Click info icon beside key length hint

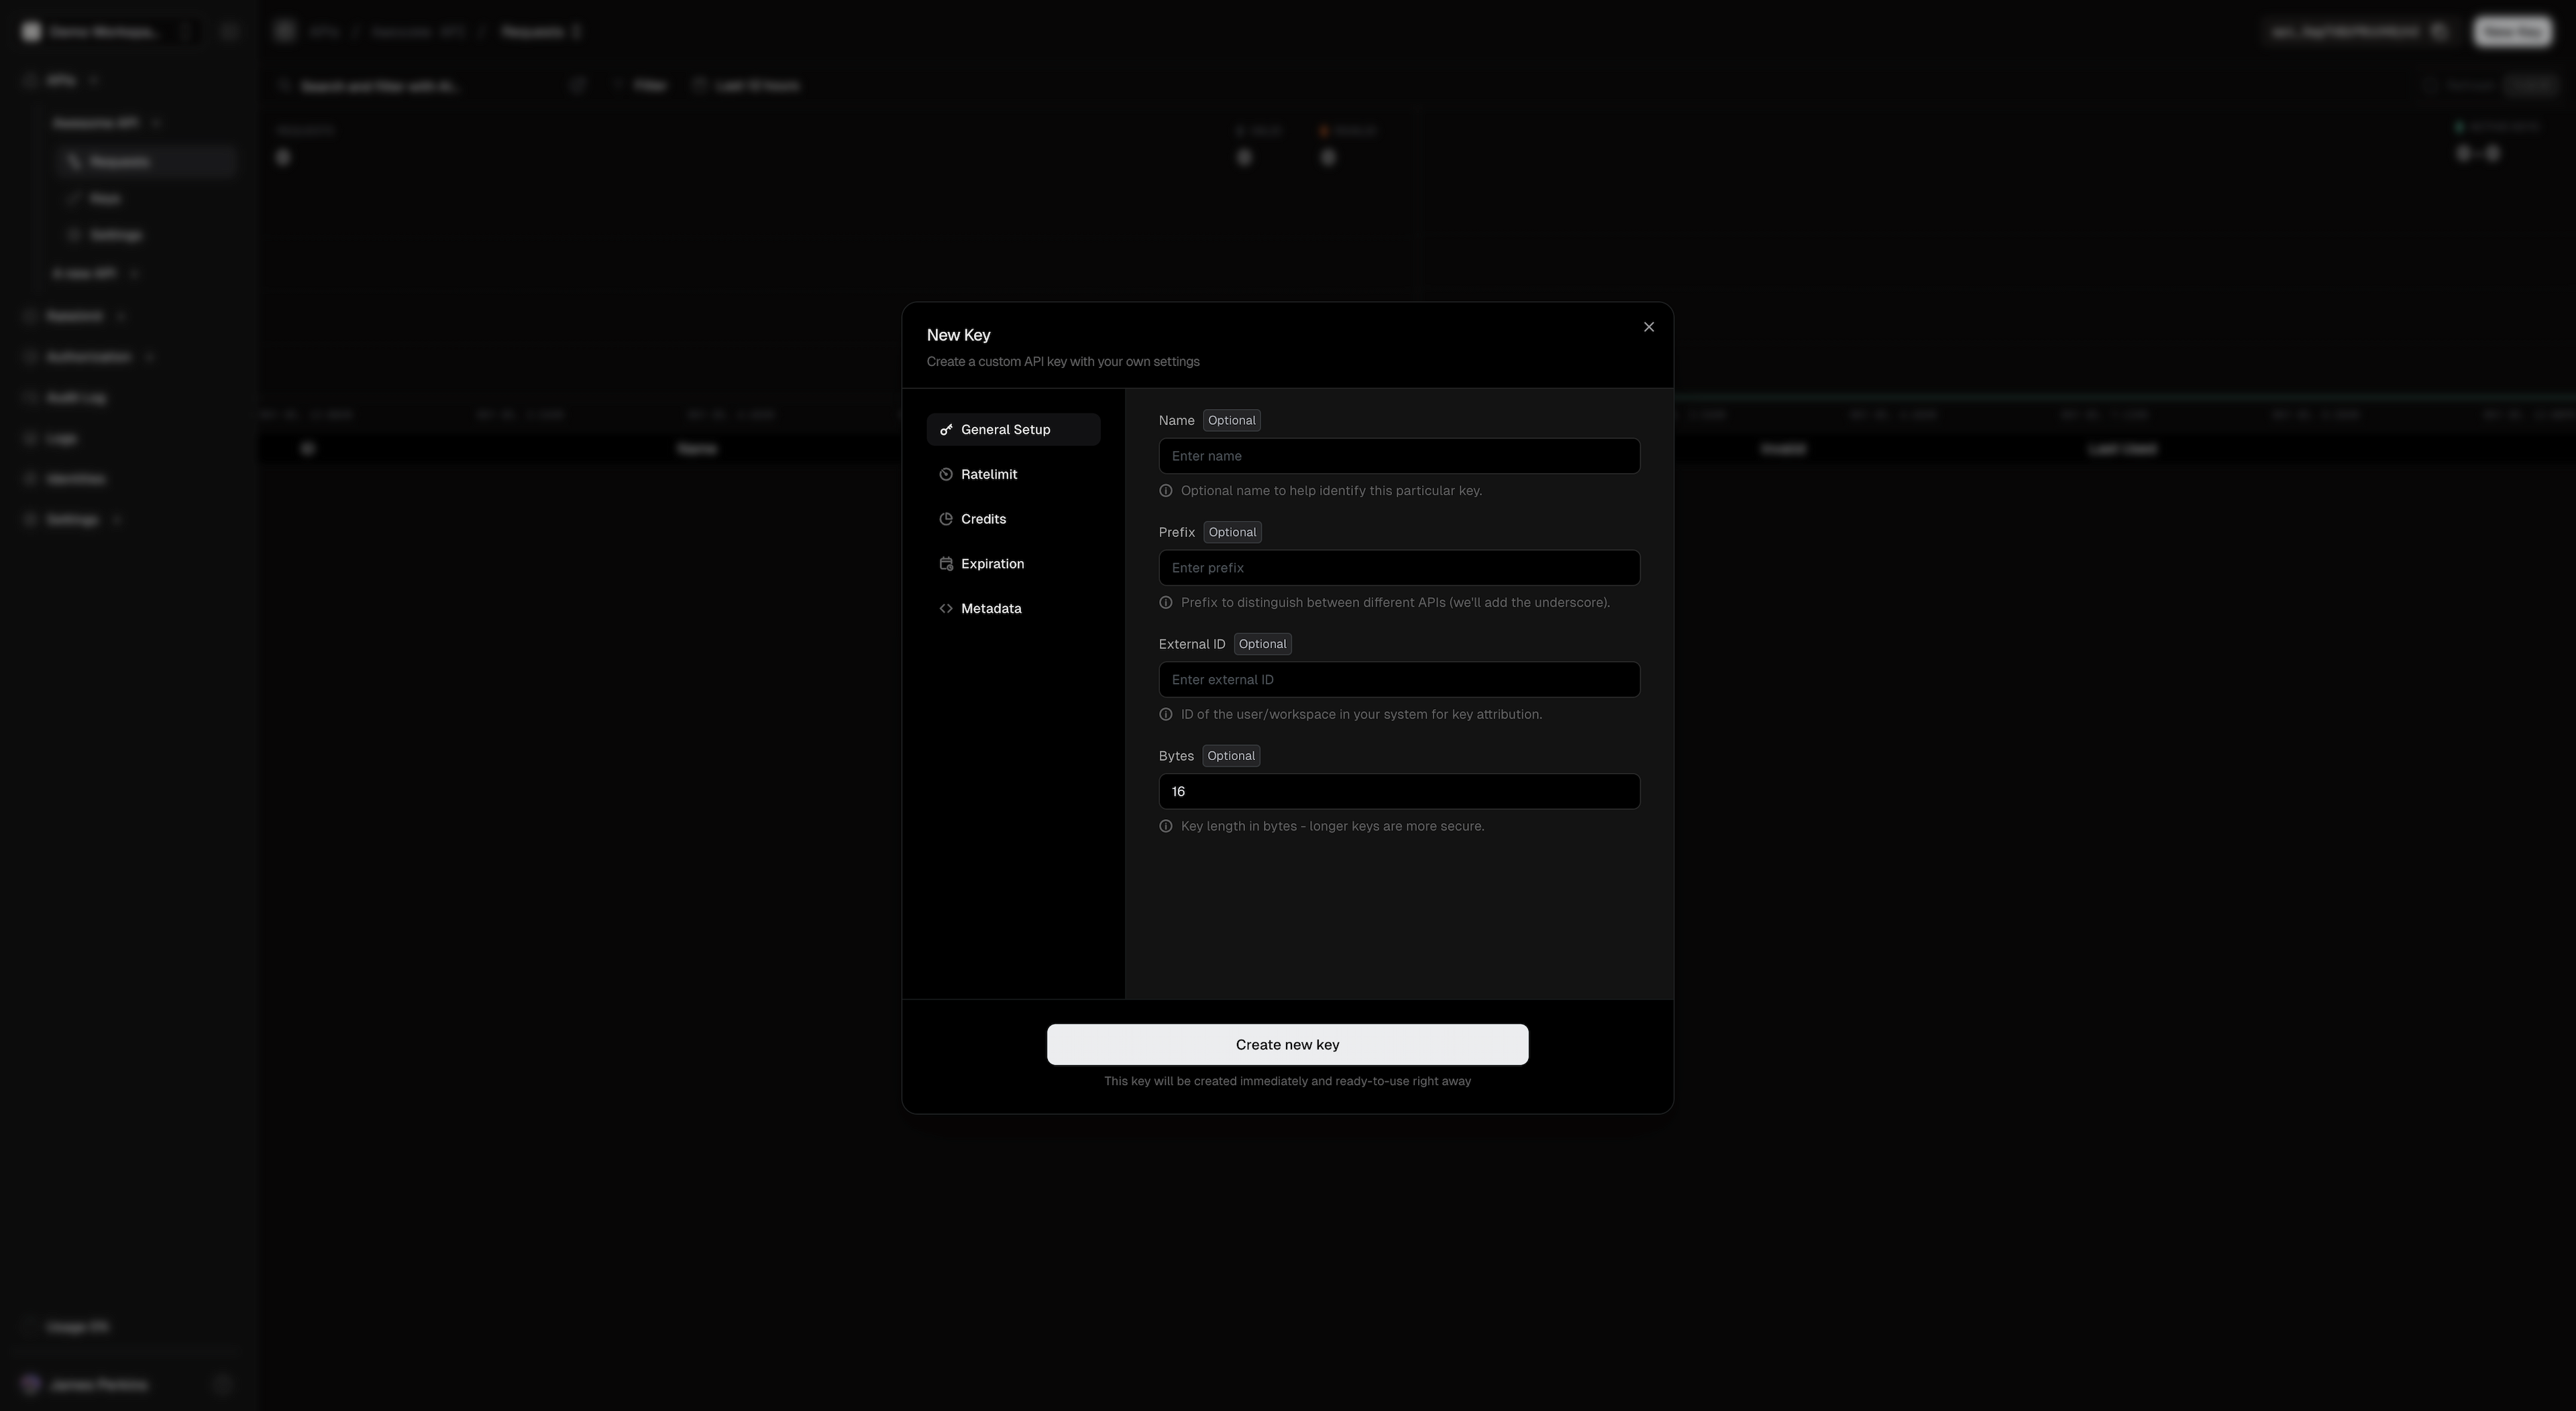1166,826
